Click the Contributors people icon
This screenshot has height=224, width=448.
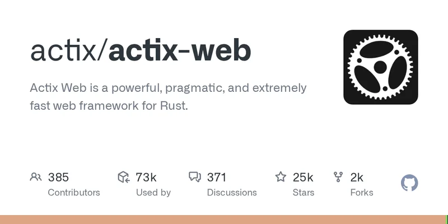click(x=36, y=178)
